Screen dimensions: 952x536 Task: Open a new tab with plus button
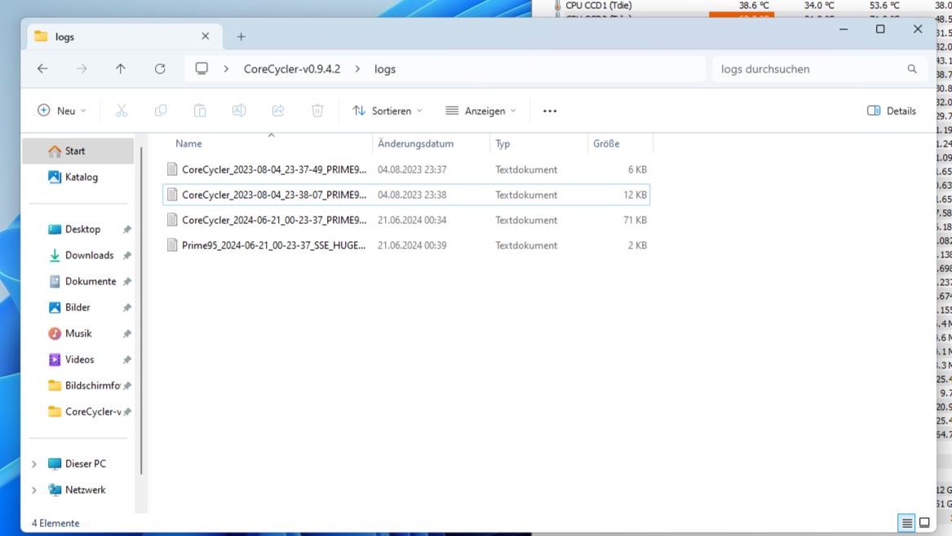(x=241, y=37)
